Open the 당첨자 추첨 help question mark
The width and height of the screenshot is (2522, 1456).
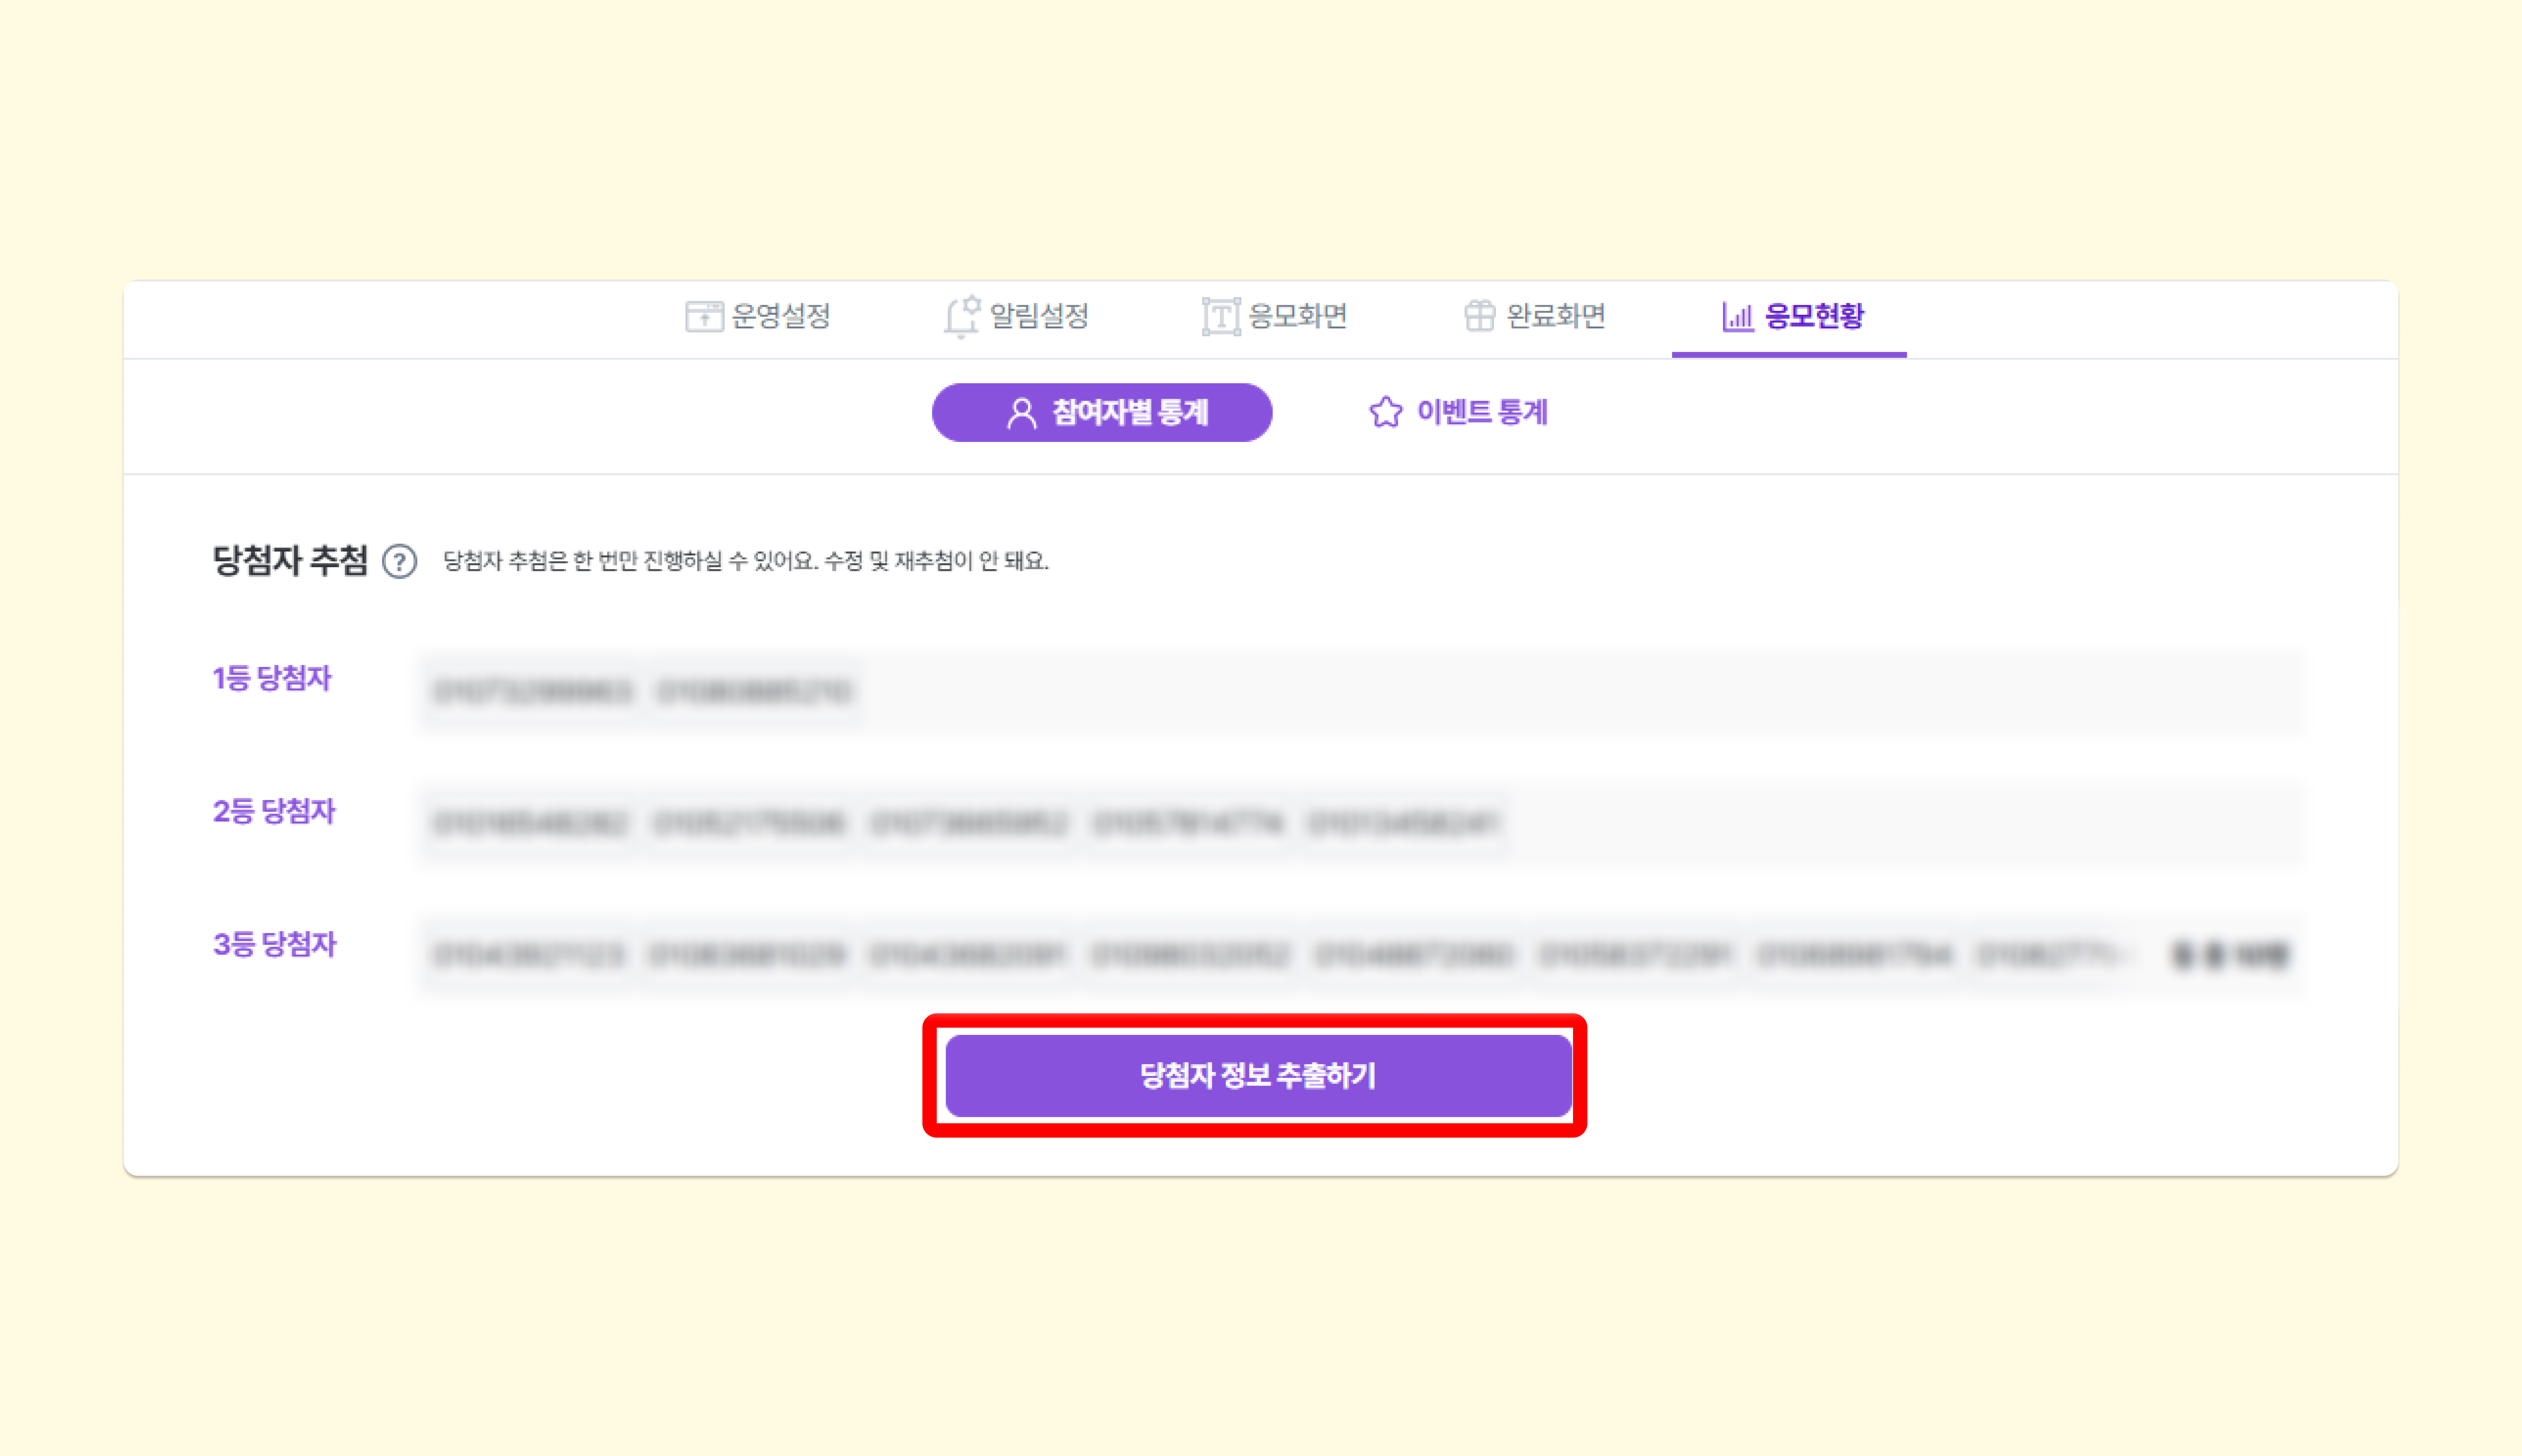399,561
